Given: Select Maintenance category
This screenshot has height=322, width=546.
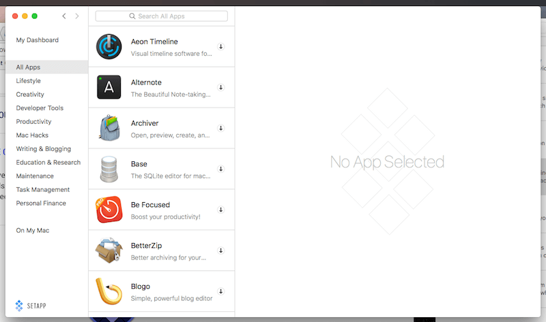Looking at the screenshot, I should coord(35,176).
